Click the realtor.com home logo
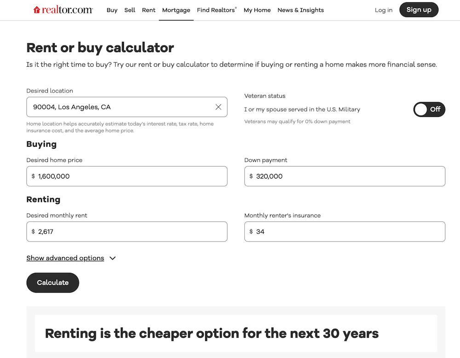 click(63, 10)
